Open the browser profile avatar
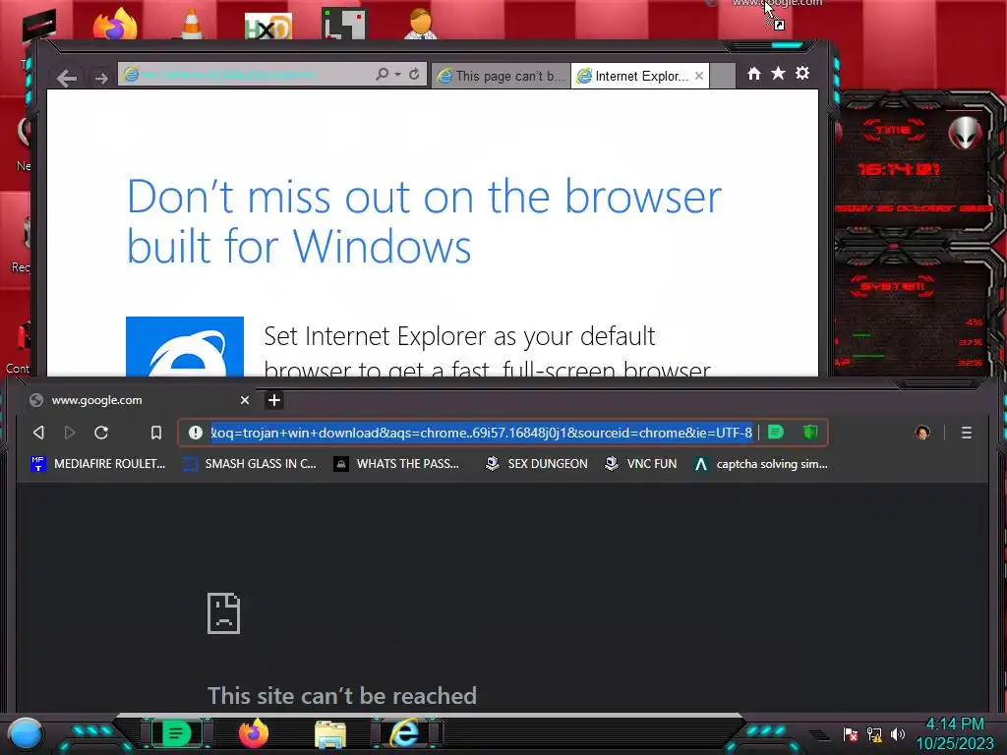1007x755 pixels. pyautogui.click(x=922, y=433)
